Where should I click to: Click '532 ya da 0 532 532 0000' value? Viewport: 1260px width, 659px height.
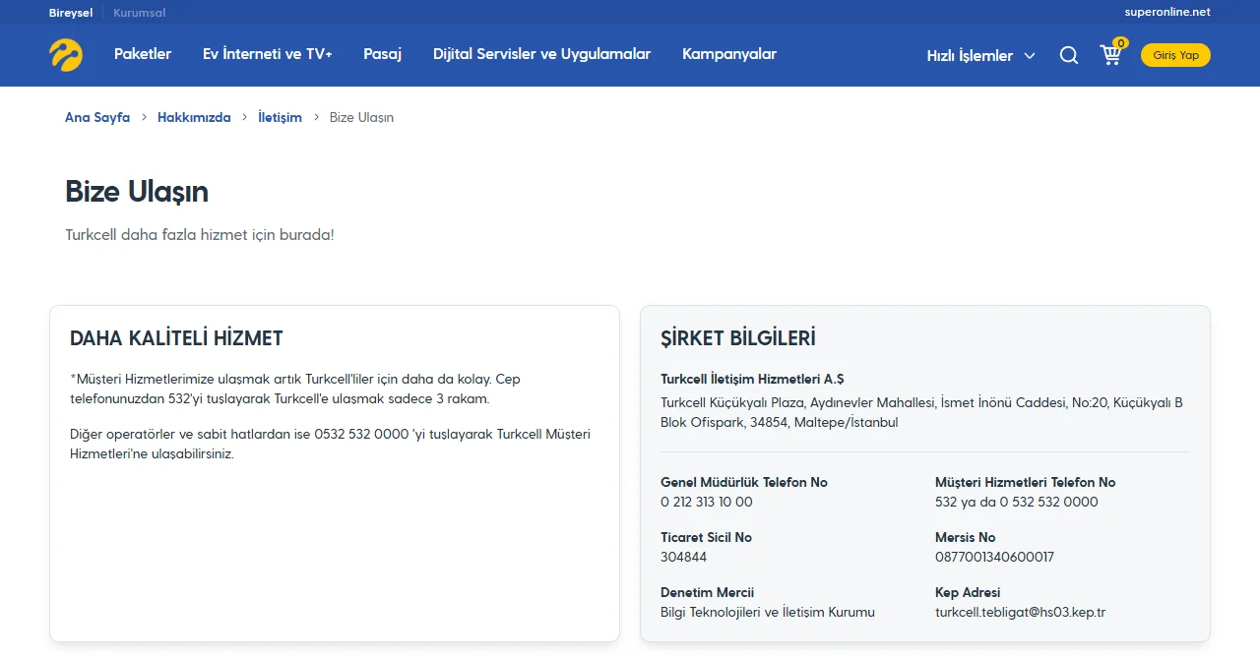tap(1017, 502)
